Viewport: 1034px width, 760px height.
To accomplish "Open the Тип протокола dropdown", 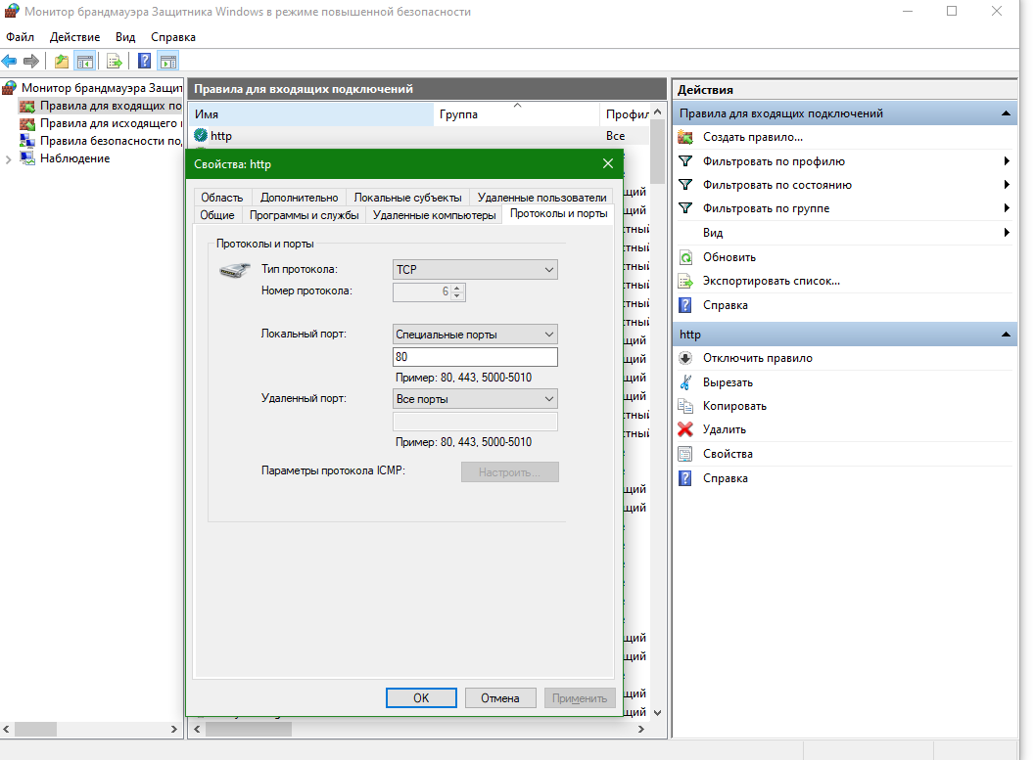I will pos(475,269).
